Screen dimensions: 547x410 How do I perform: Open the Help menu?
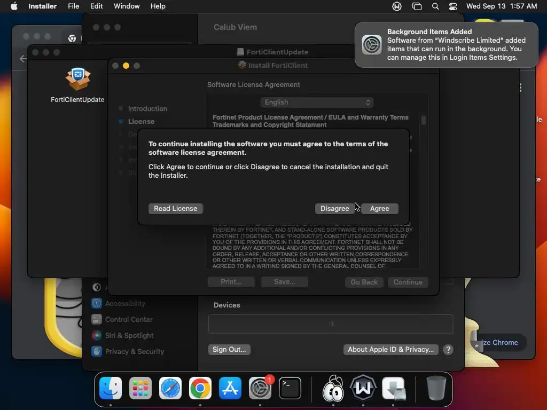click(x=158, y=6)
